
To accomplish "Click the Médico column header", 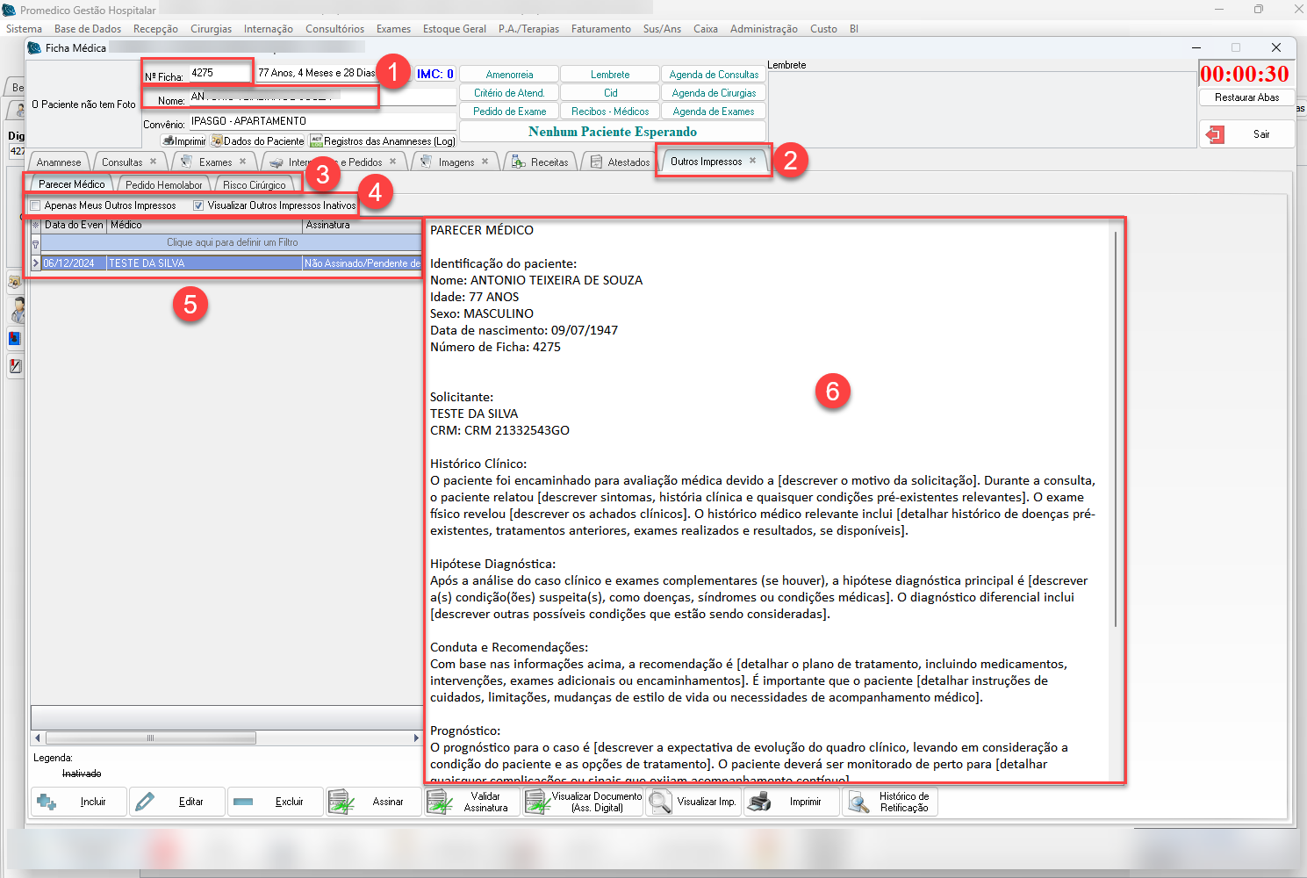I will coord(205,226).
